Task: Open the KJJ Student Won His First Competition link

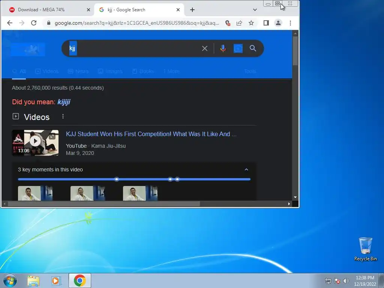Action: point(151,134)
